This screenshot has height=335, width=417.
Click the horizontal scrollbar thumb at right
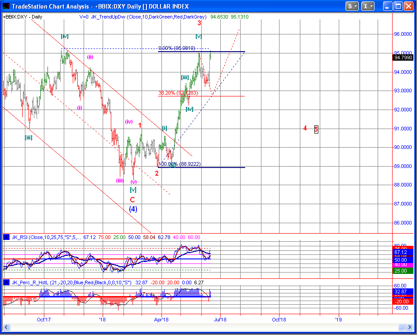[401, 327]
